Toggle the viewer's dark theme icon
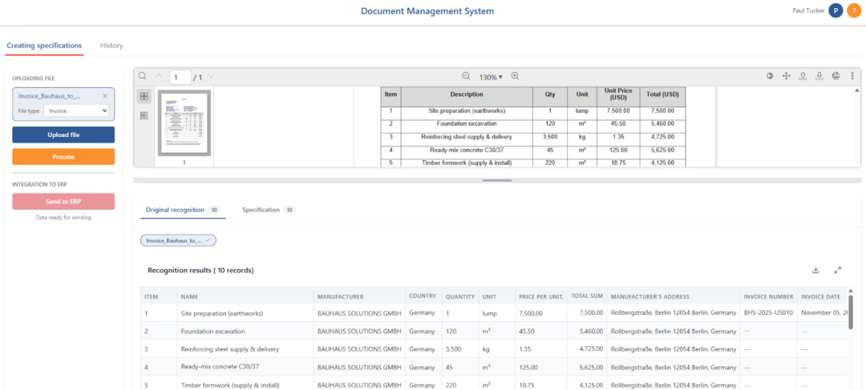The width and height of the screenshot is (866, 390). 770,76
